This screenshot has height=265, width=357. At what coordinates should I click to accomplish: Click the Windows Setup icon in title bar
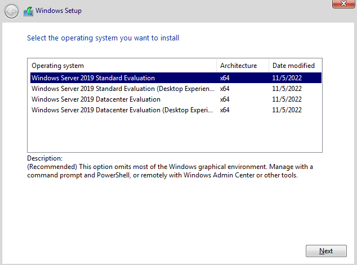[28, 11]
